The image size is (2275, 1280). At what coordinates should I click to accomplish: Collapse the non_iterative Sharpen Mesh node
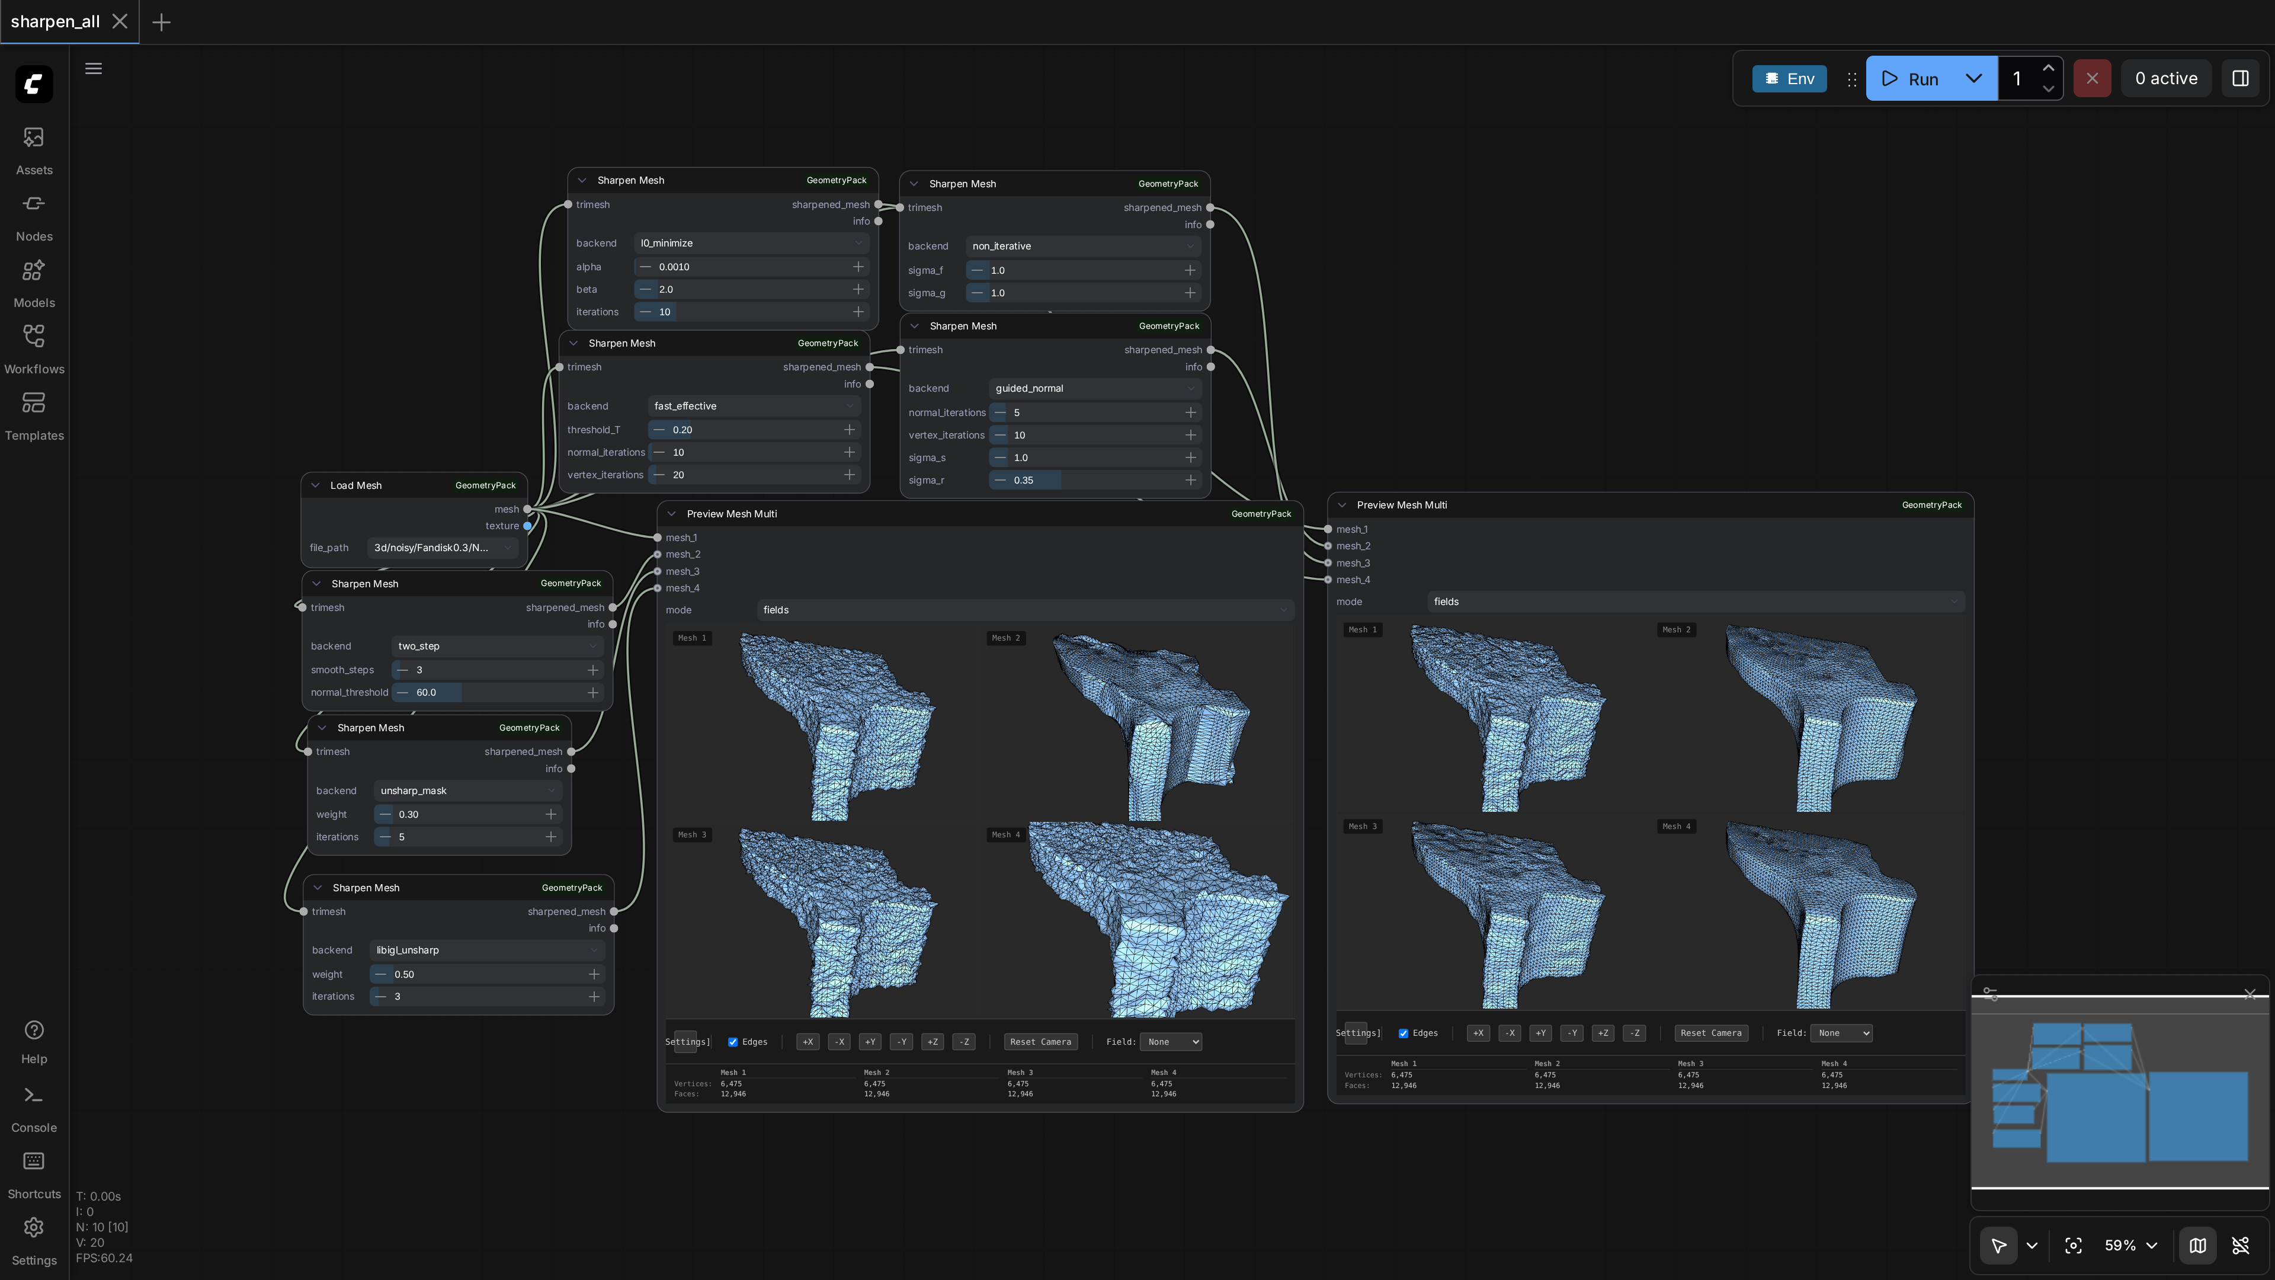click(x=914, y=184)
